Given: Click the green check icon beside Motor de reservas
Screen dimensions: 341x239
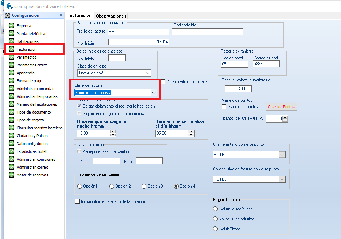Looking at the screenshot, I should pyautogui.click(x=11, y=175).
